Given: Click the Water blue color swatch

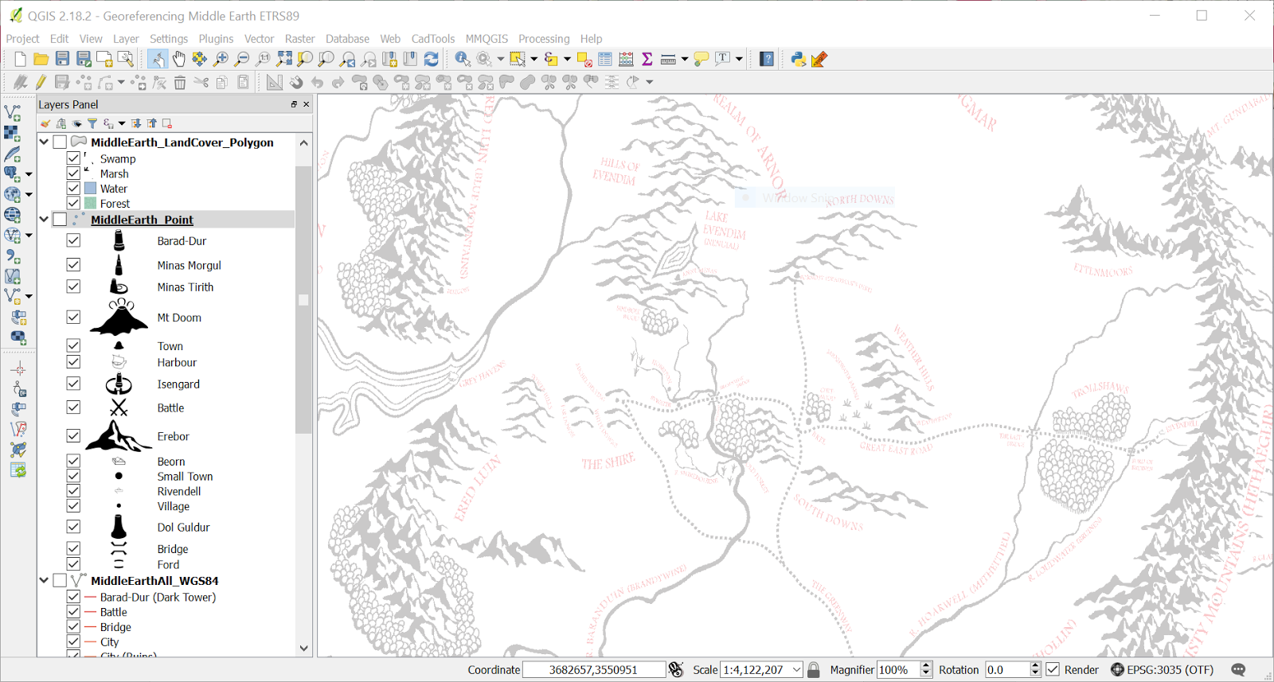Looking at the screenshot, I should tap(91, 189).
